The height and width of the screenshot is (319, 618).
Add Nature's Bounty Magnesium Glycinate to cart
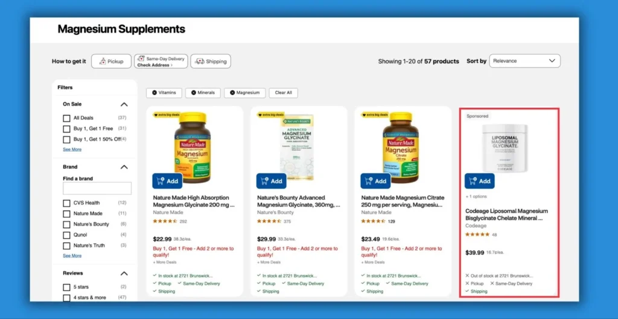click(x=272, y=181)
